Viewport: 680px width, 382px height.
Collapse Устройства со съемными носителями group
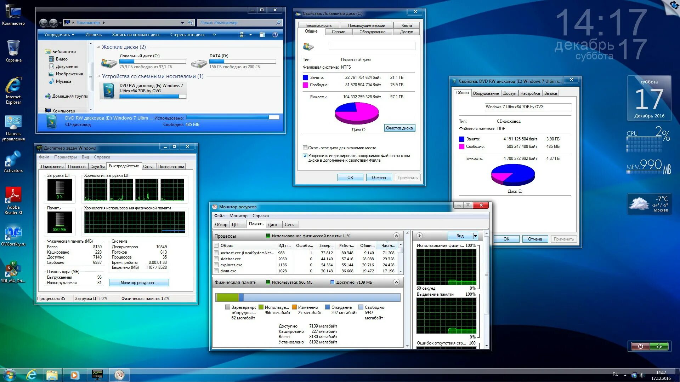(99, 76)
